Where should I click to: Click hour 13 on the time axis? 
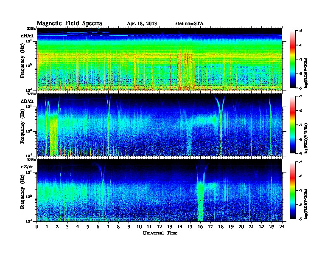[x=170, y=227]
